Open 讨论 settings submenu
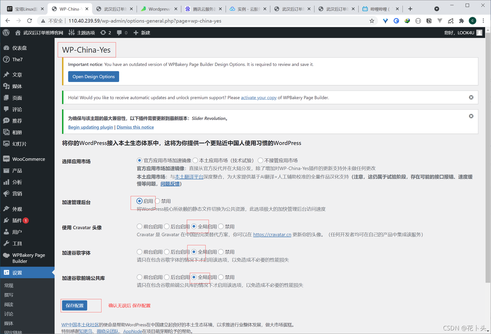Screen dimensions: 491x334 click(x=9, y=314)
